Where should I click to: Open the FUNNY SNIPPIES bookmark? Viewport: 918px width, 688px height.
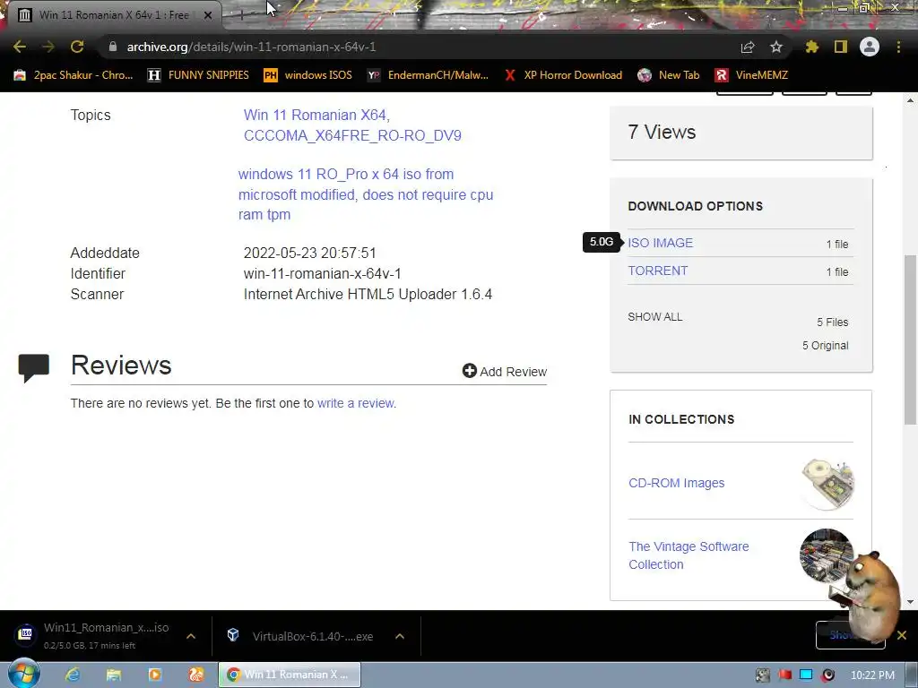(x=198, y=75)
